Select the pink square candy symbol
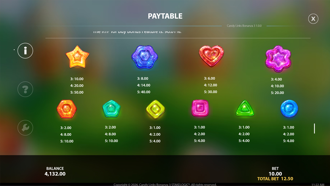This screenshot has width=330, height=186. (200, 108)
